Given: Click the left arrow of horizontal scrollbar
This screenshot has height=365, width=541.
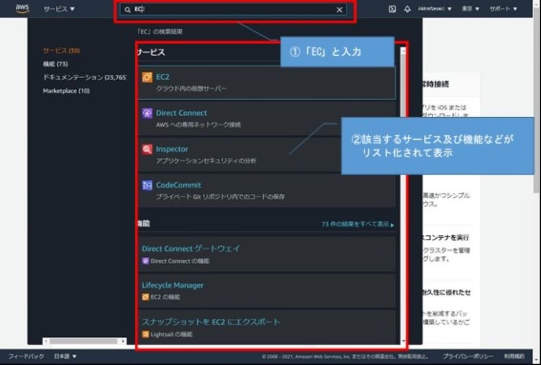Looking at the screenshot, I should point(46,341).
